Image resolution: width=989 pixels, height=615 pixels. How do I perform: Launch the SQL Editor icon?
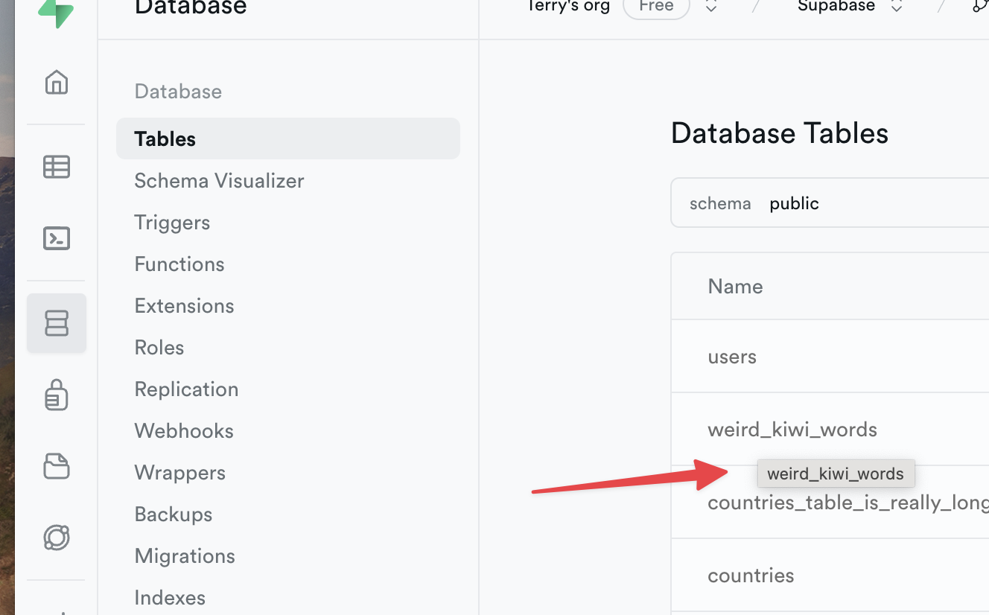pyautogui.click(x=56, y=238)
